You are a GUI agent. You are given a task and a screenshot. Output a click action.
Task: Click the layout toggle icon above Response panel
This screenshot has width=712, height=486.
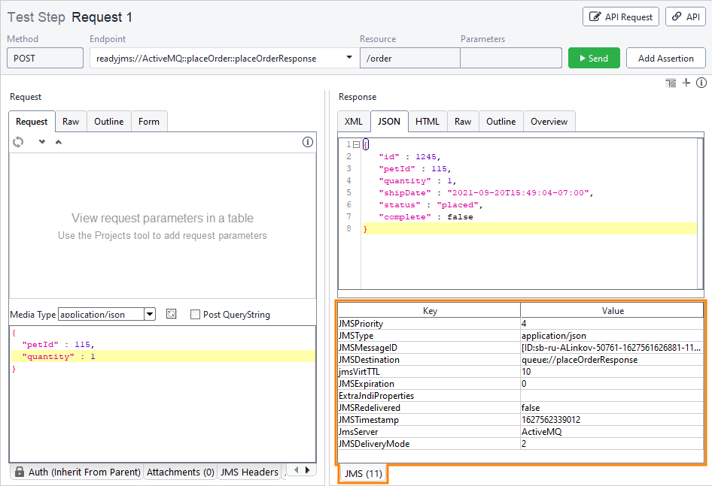[671, 83]
